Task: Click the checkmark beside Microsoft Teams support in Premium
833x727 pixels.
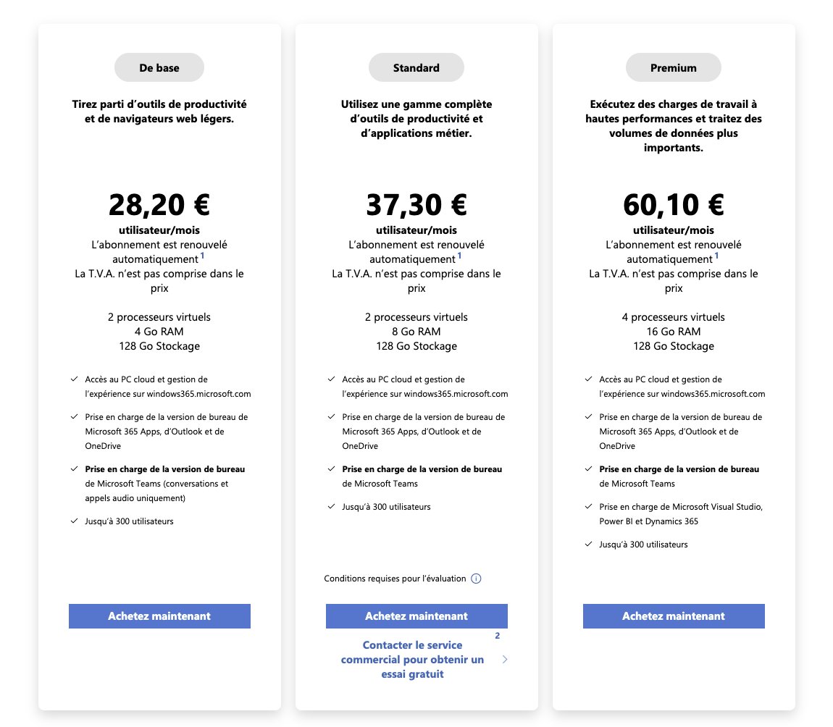Action: (x=588, y=469)
